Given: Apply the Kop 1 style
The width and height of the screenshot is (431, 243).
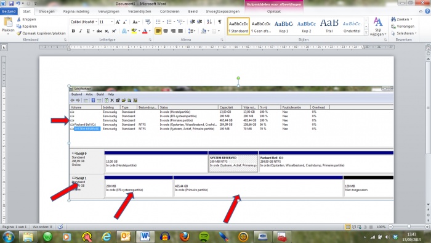Looking at the screenshot, I should click(x=283, y=27).
